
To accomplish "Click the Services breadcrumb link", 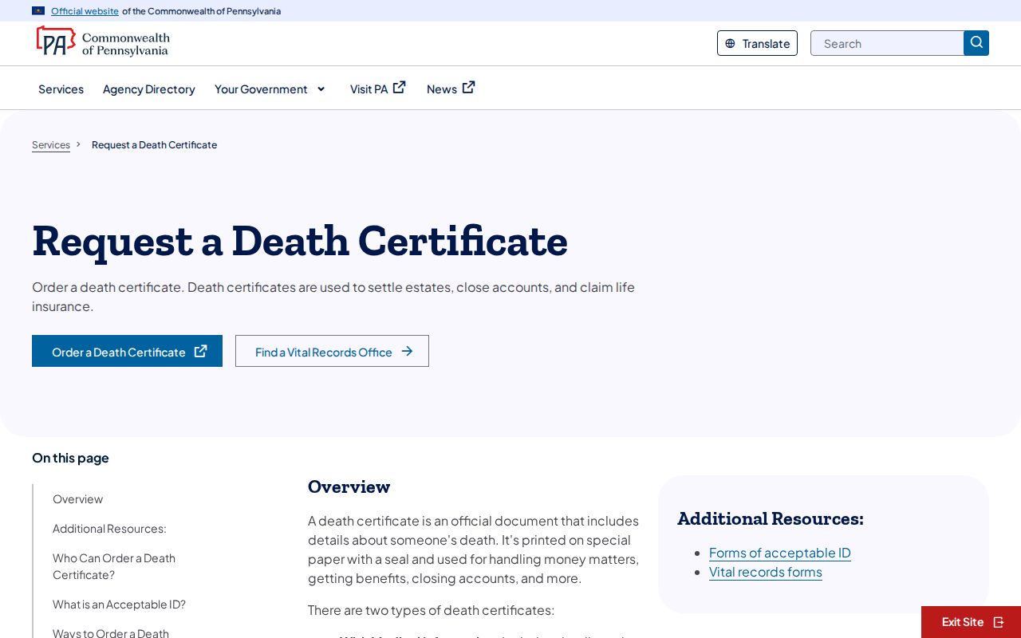I will point(51,144).
